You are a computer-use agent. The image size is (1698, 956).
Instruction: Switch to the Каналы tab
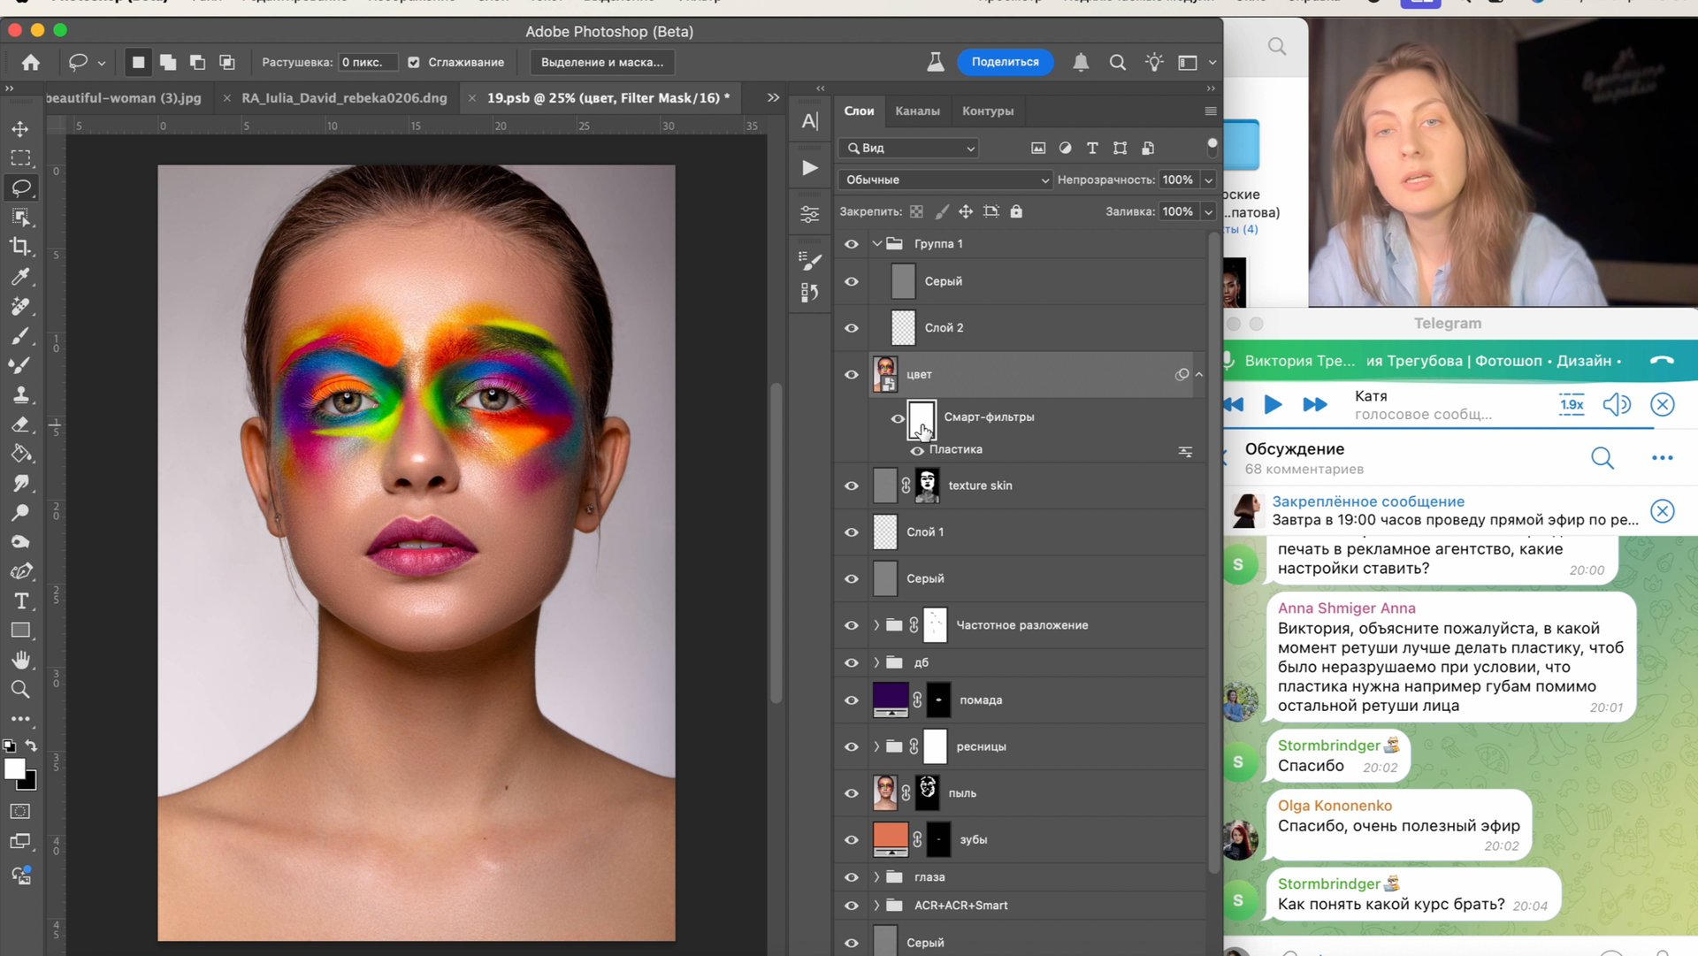[x=917, y=111]
